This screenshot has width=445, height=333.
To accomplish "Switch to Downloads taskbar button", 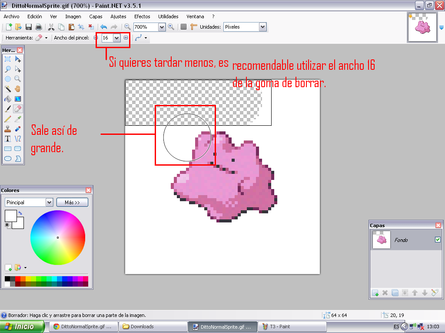I will coord(153,326).
